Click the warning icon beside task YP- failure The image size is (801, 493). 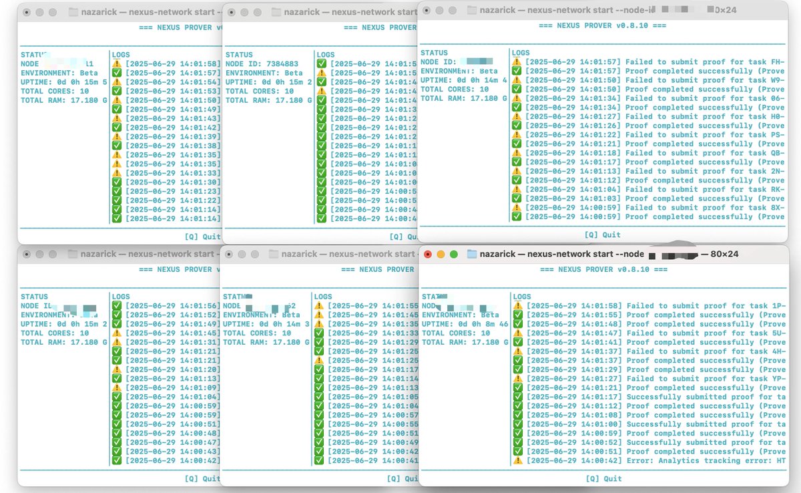[517, 379]
